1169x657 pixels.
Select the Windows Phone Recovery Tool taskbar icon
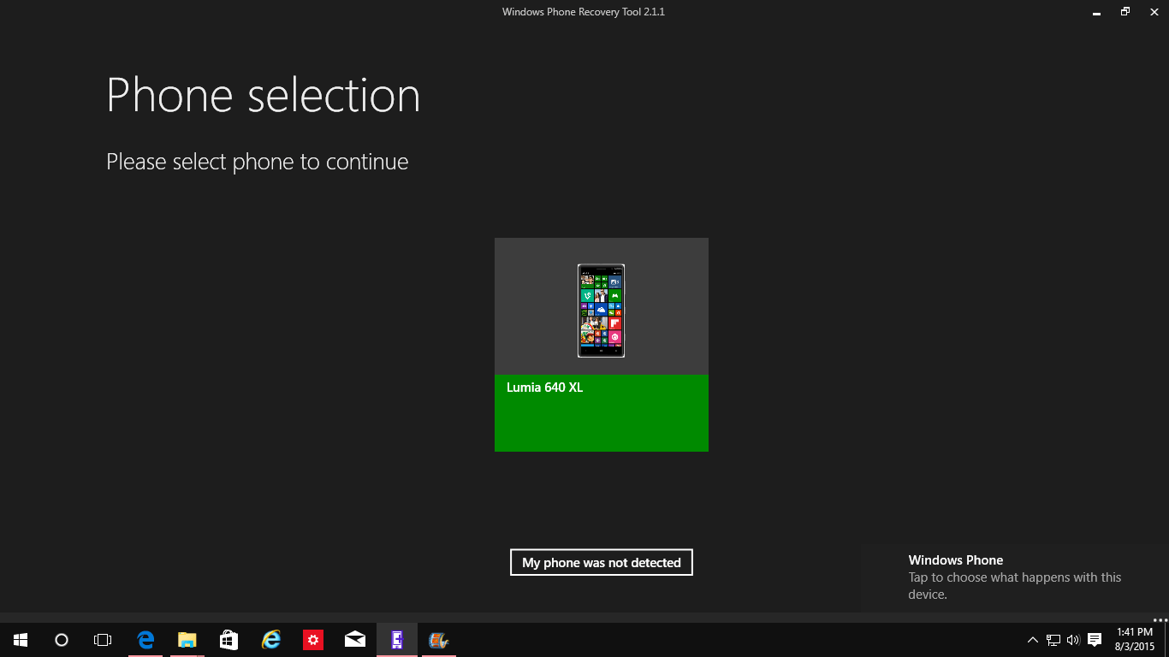click(x=396, y=639)
